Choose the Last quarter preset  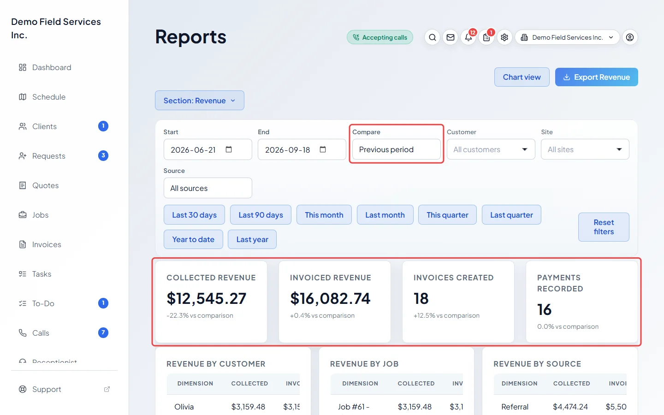pyautogui.click(x=511, y=215)
